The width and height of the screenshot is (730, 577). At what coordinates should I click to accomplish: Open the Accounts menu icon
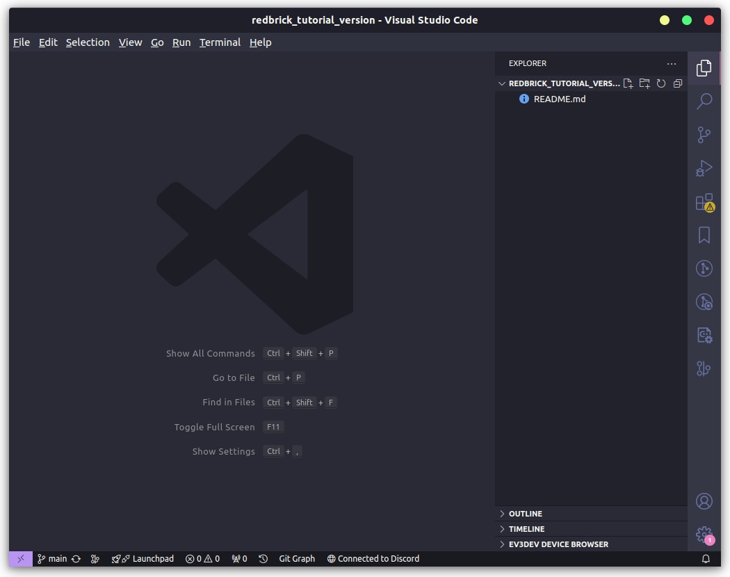click(704, 501)
